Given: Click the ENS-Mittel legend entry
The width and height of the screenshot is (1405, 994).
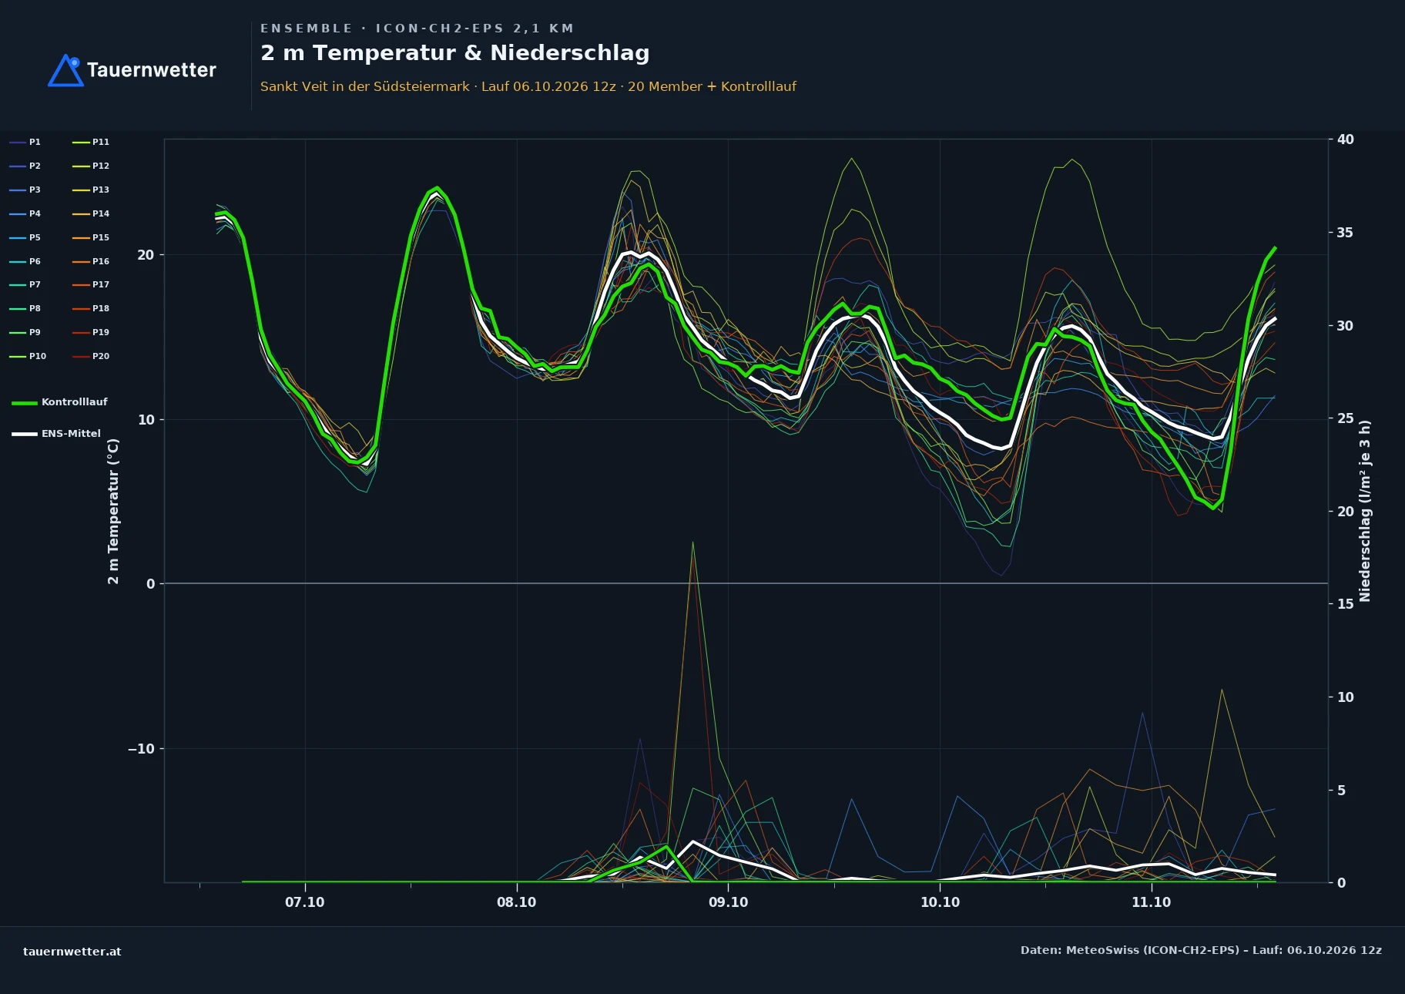Looking at the screenshot, I should (x=56, y=434).
